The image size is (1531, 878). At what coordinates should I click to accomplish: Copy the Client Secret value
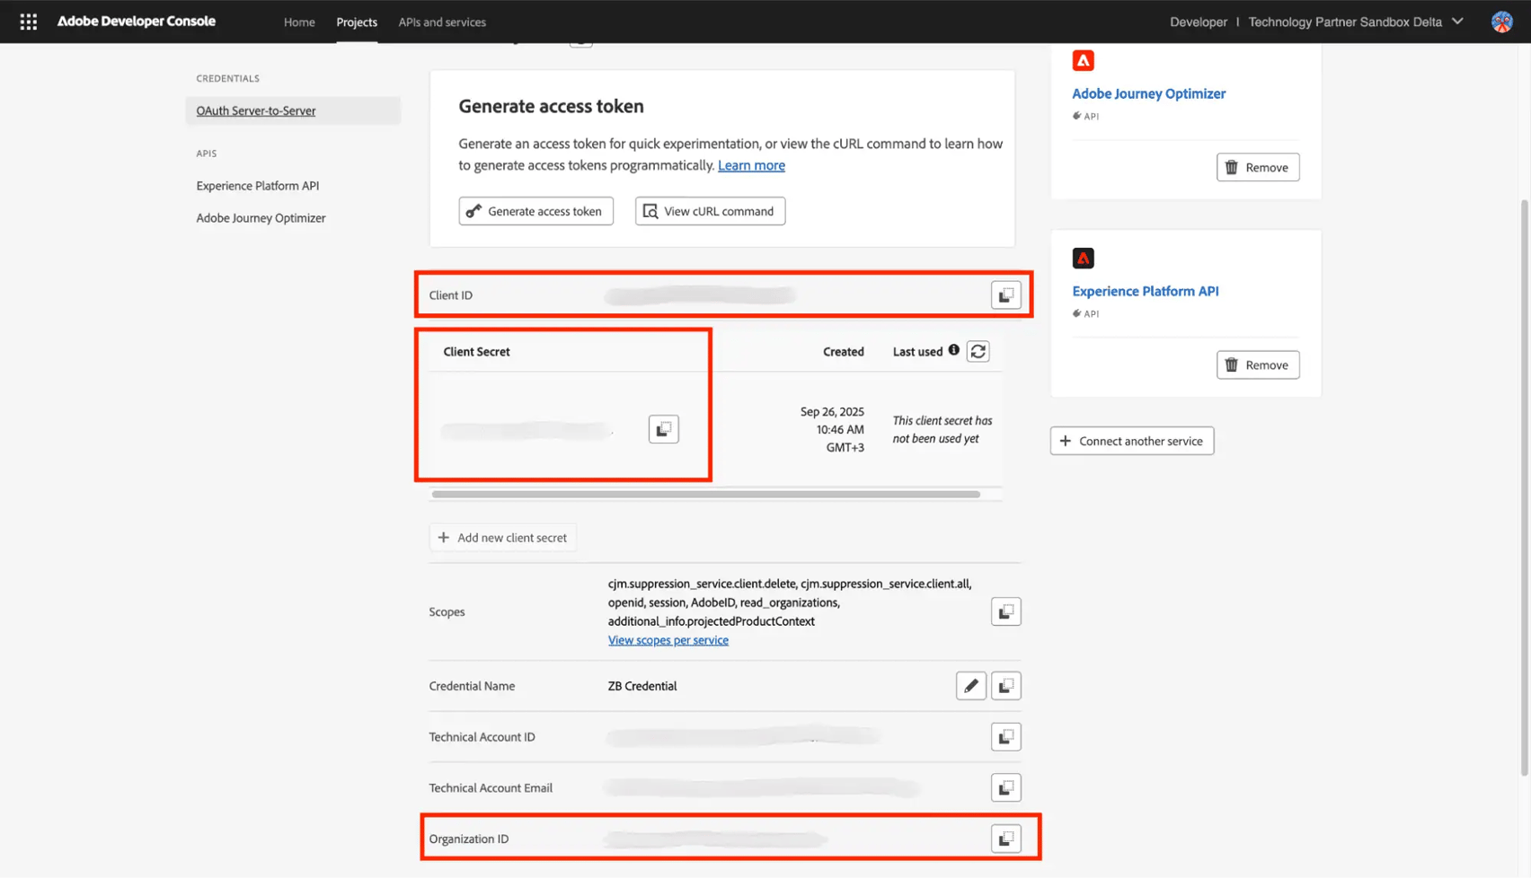coord(663,429)
